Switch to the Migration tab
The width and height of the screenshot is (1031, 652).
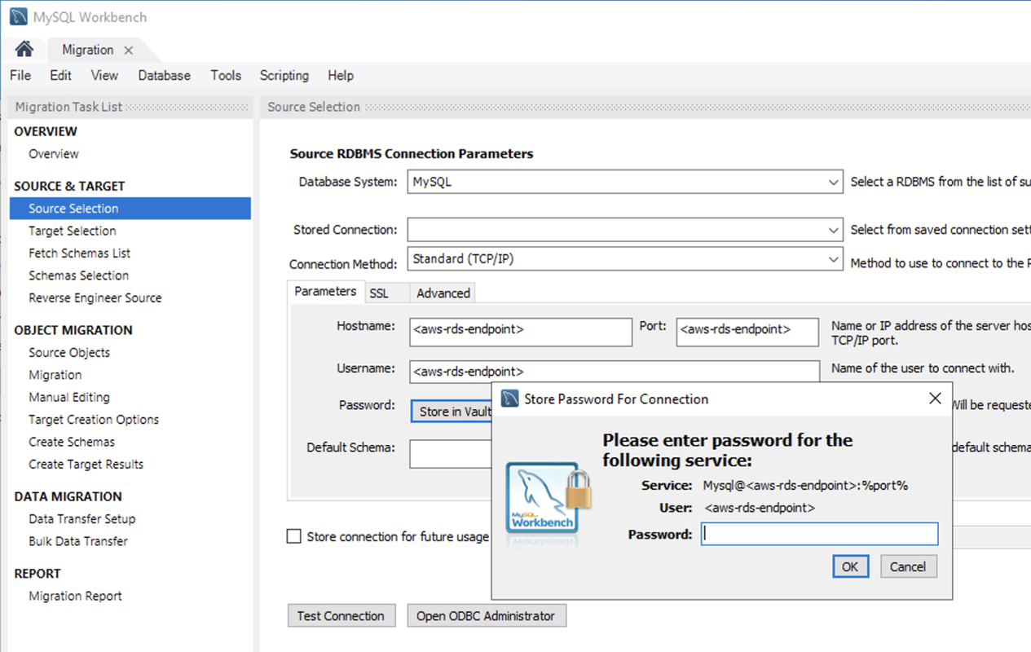(87, 50)
